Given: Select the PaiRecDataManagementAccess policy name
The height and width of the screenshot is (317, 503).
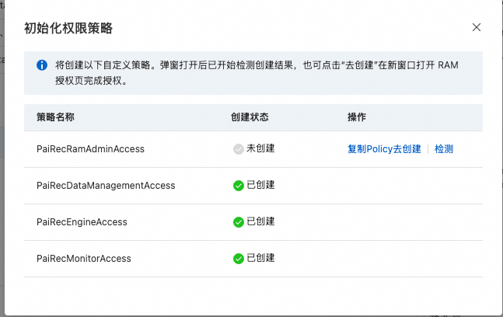Looking at the screenshot, I should pyautogui.click(x=106, y=186).
